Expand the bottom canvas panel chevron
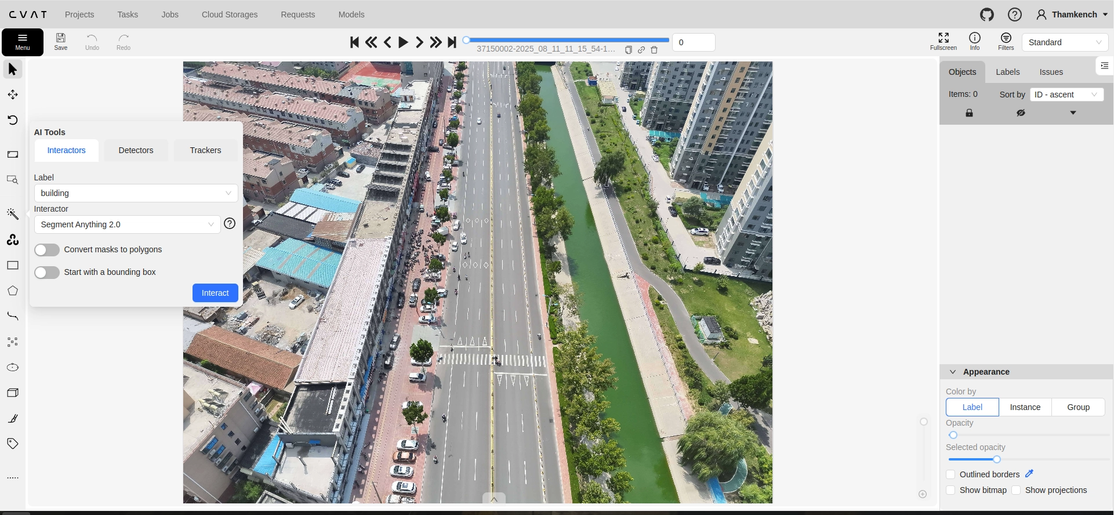This screenshot has width=1114, height=515. click(x=494, y=499)
